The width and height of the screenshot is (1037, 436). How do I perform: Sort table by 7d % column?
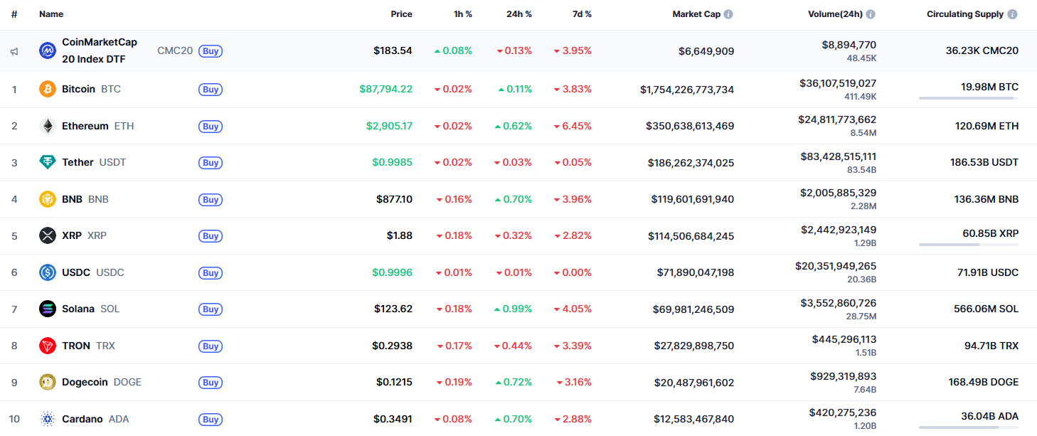point(582,14)
